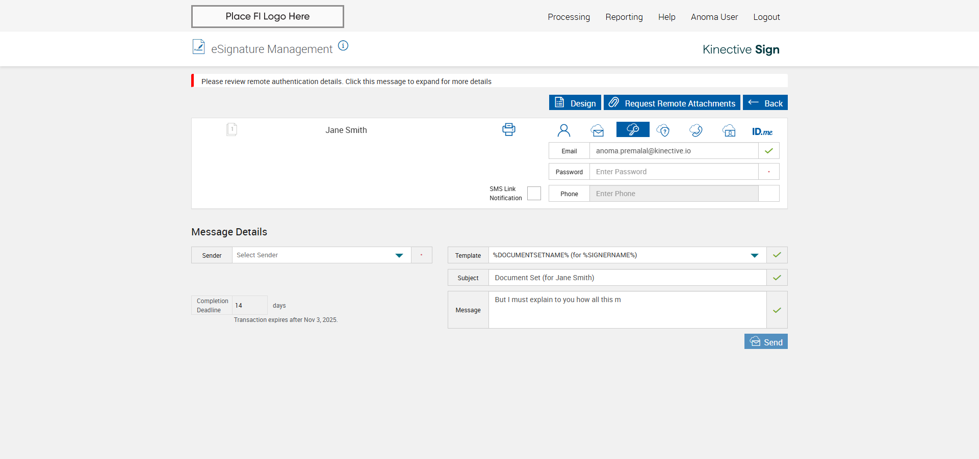The width and height of the screenshot is (979, 459).
Task: Choose the cloud email authentication icon
Action: (598, 130)
